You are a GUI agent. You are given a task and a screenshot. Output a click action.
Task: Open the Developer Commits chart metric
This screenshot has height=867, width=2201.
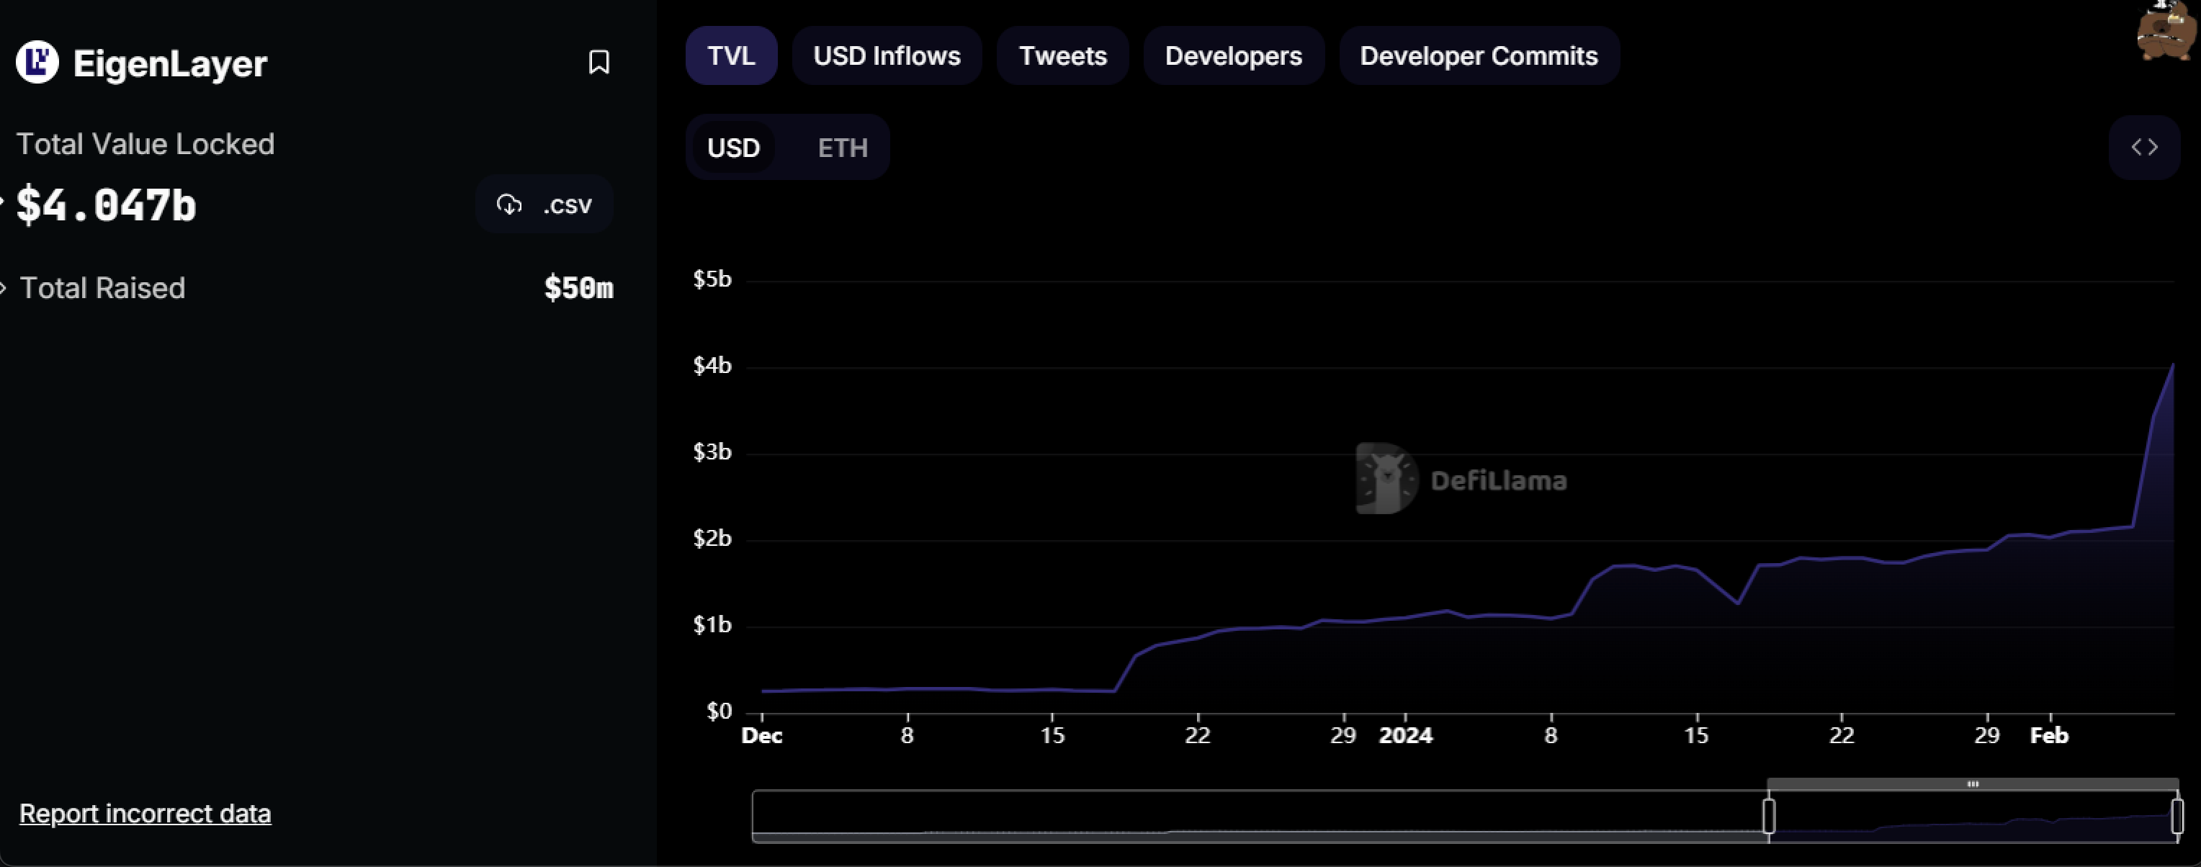click(1478, 56)
